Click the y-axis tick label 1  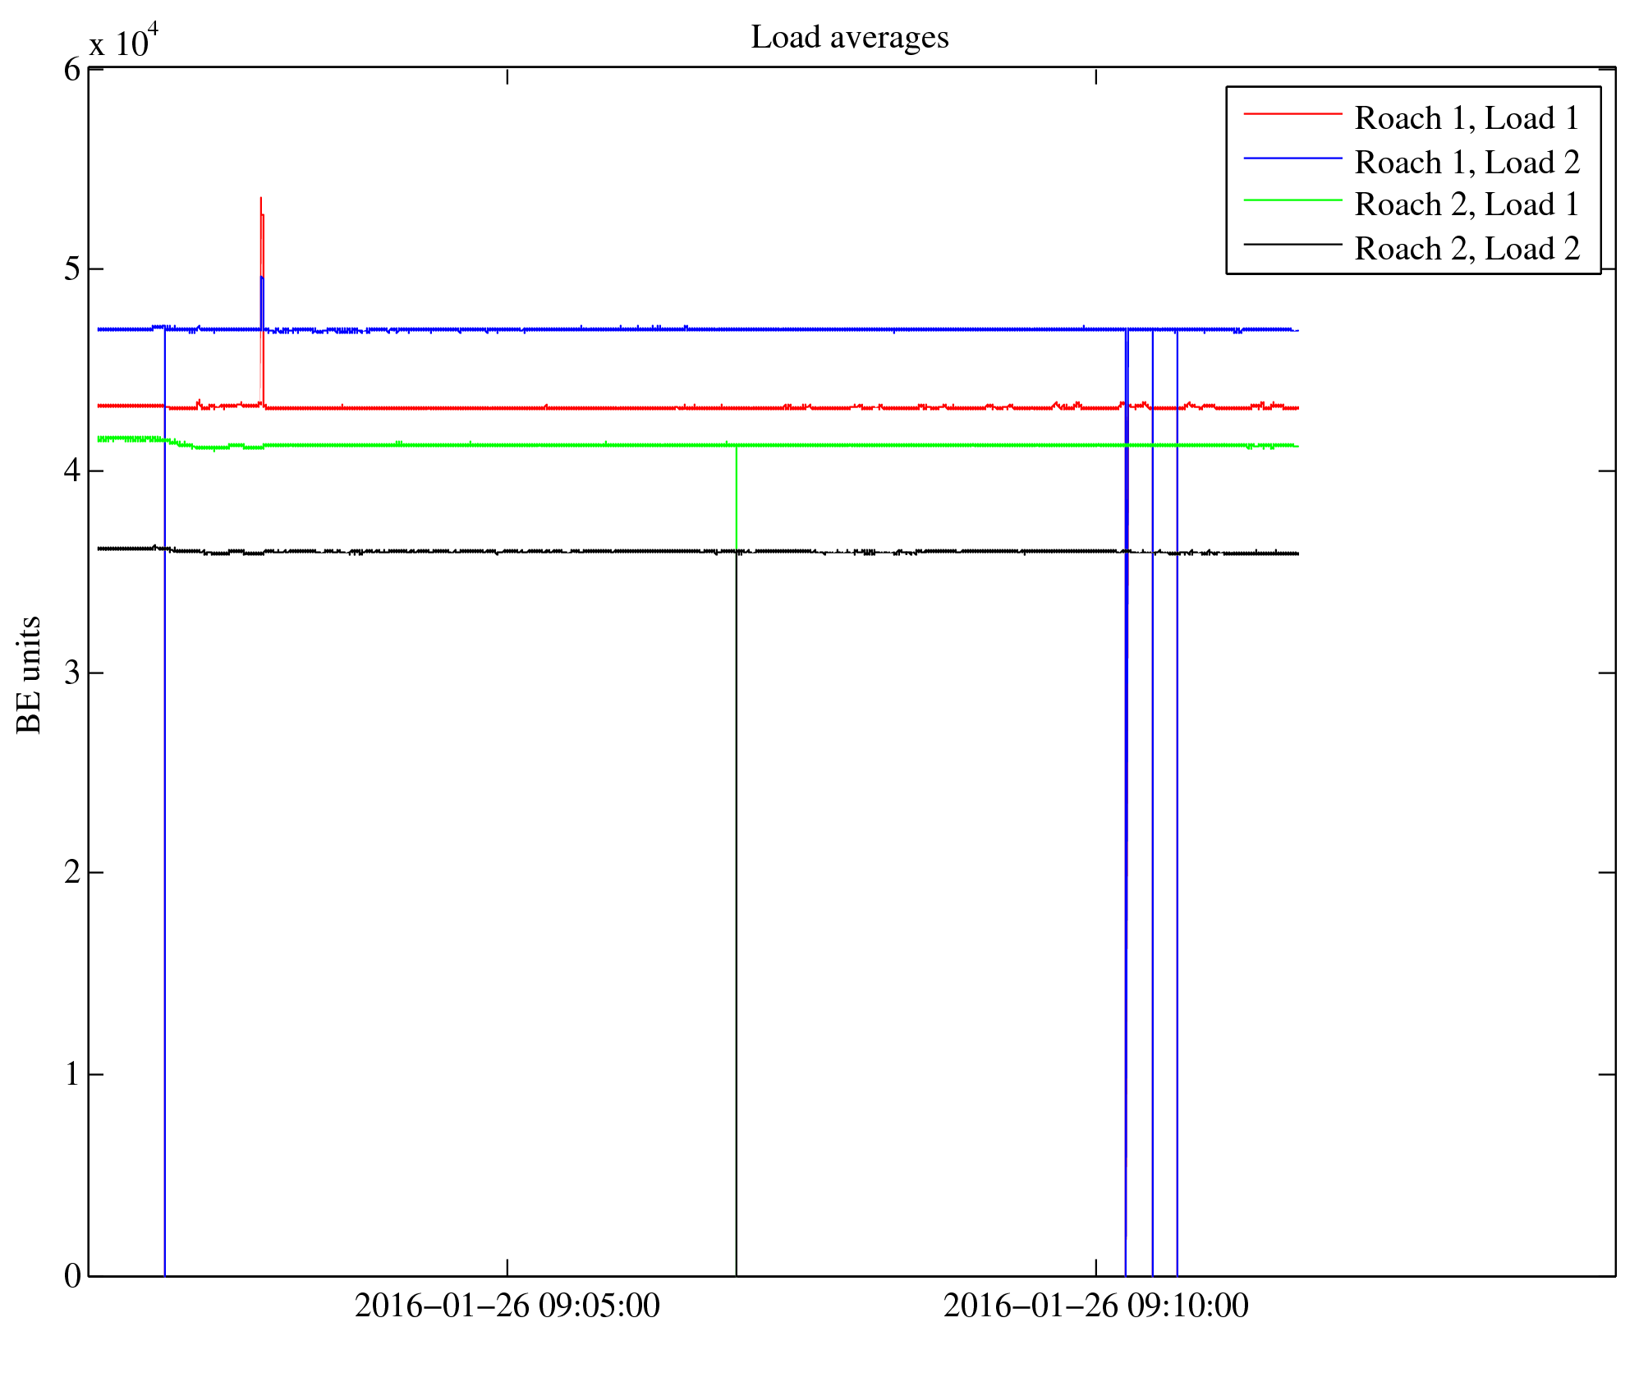72,1074
